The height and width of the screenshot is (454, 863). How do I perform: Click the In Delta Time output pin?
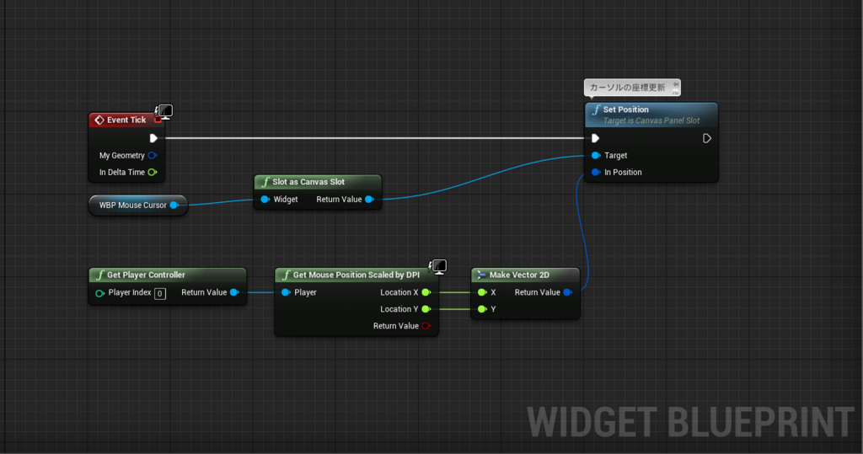153,172
